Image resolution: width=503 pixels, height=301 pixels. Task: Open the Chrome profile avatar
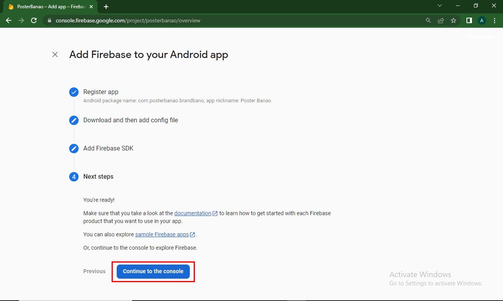[482, 20]
